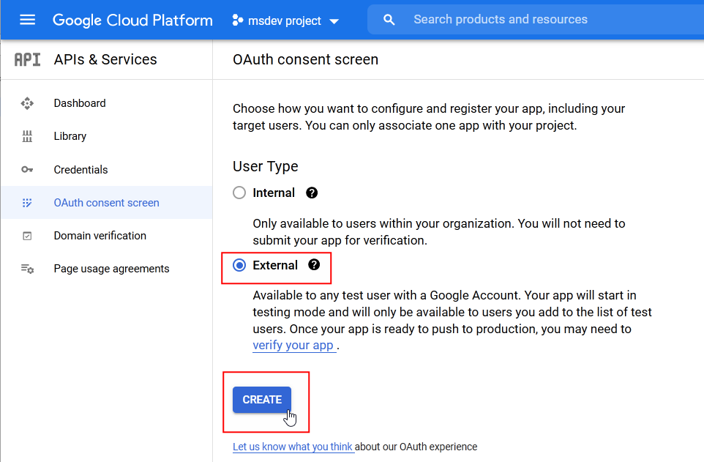Click the Dashboard icon in sidebar

tap(27, 103)
